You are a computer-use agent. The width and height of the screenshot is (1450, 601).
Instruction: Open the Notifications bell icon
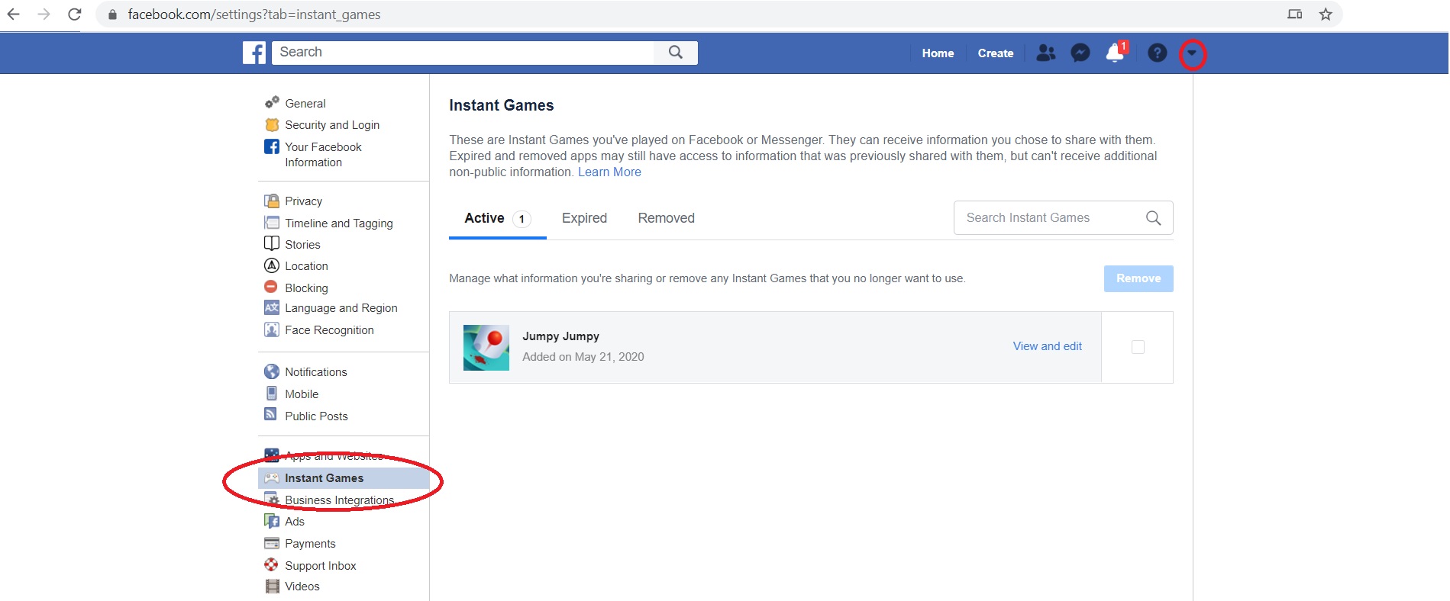pyautogui.click(x=1115, y=52)
